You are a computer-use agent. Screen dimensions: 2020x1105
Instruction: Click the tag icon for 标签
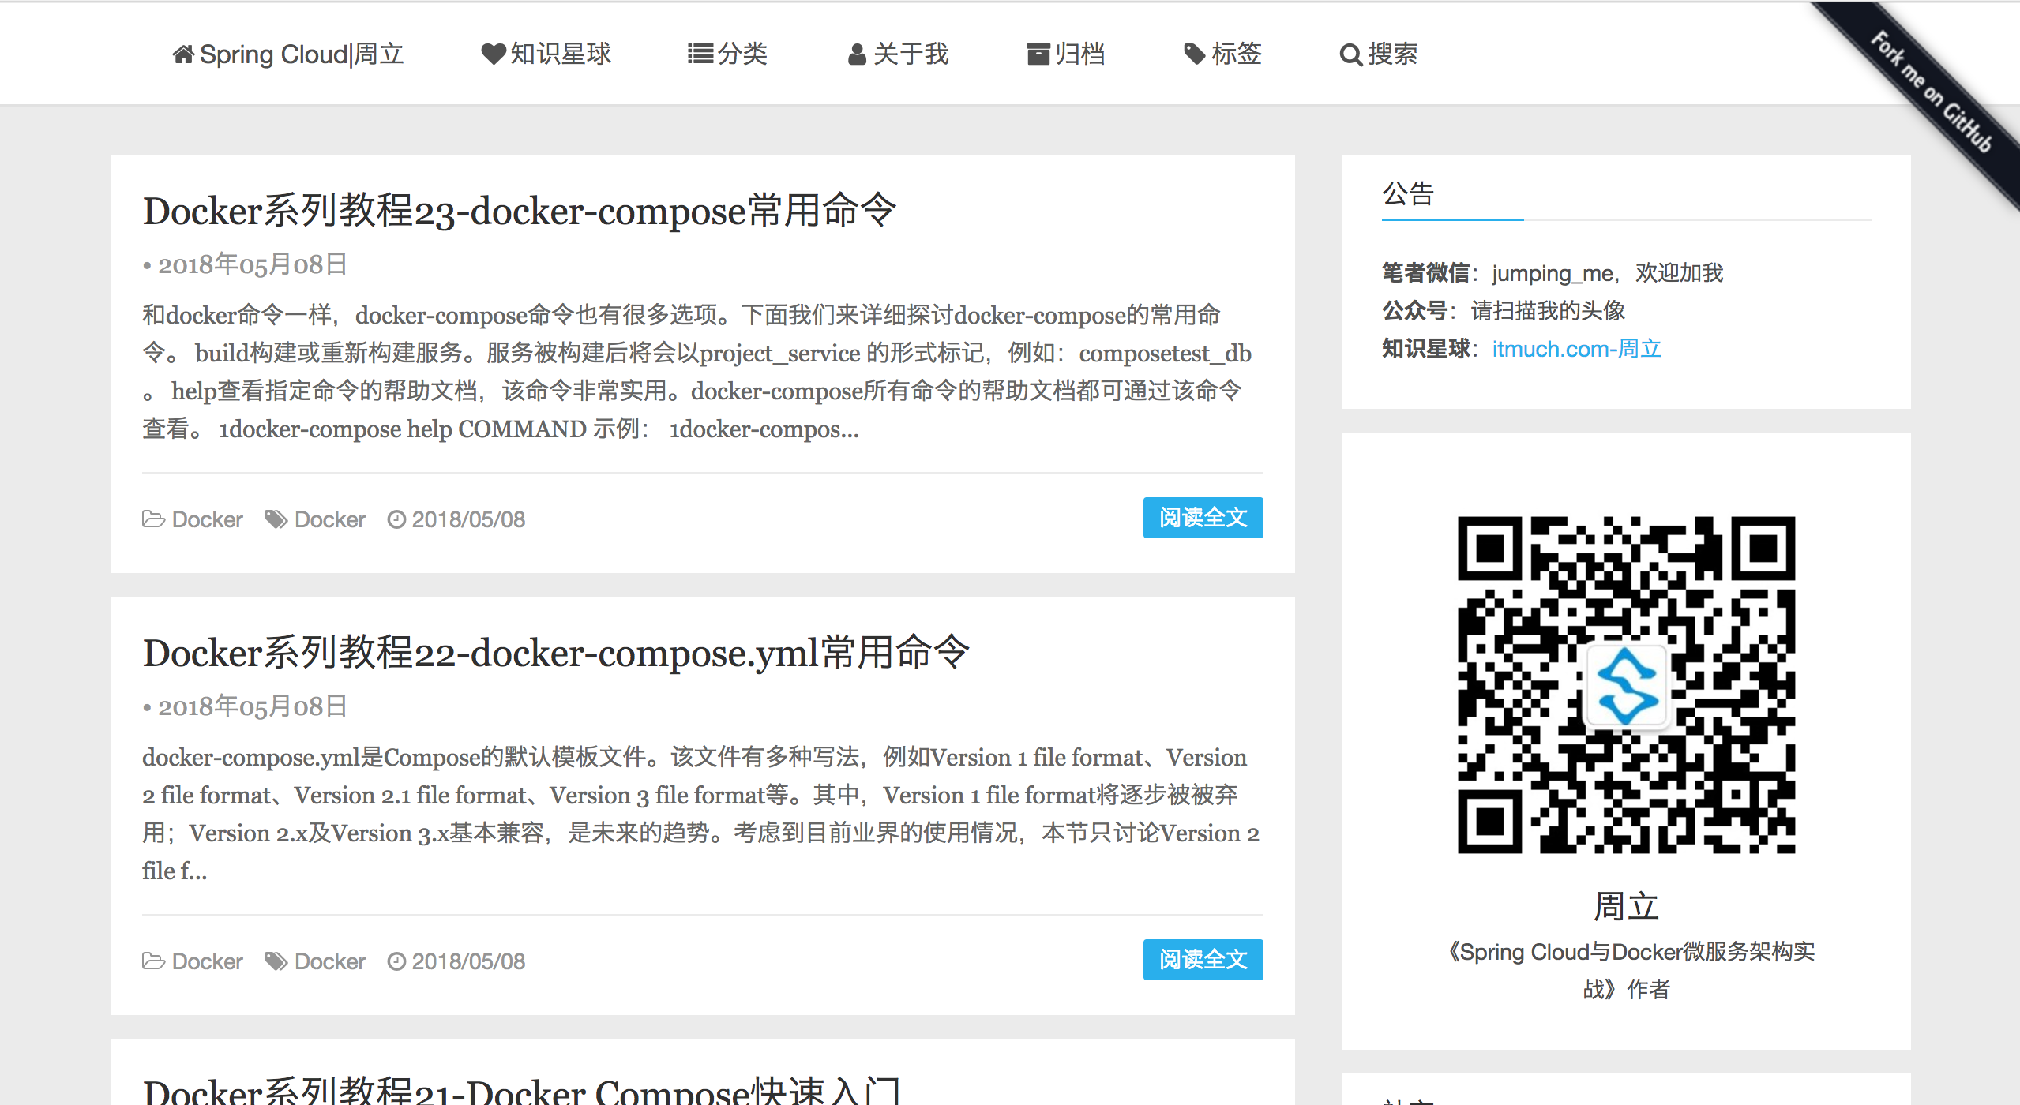(x=1194, y=54)
